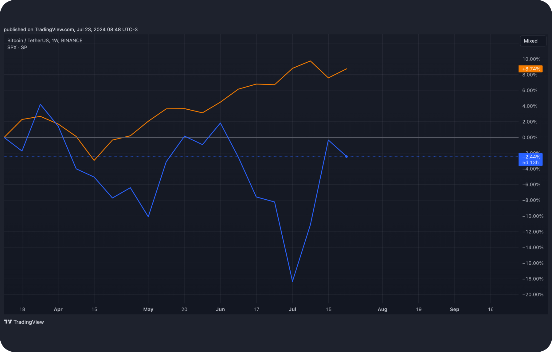Click the blue endpoint dot of the Bitcoin line
The image size is (552, 352).
[346, 157]
